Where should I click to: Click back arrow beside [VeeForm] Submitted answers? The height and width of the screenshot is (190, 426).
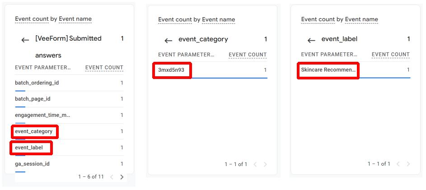click(25, 40)
